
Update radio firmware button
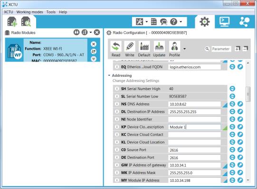coord(159,49)
